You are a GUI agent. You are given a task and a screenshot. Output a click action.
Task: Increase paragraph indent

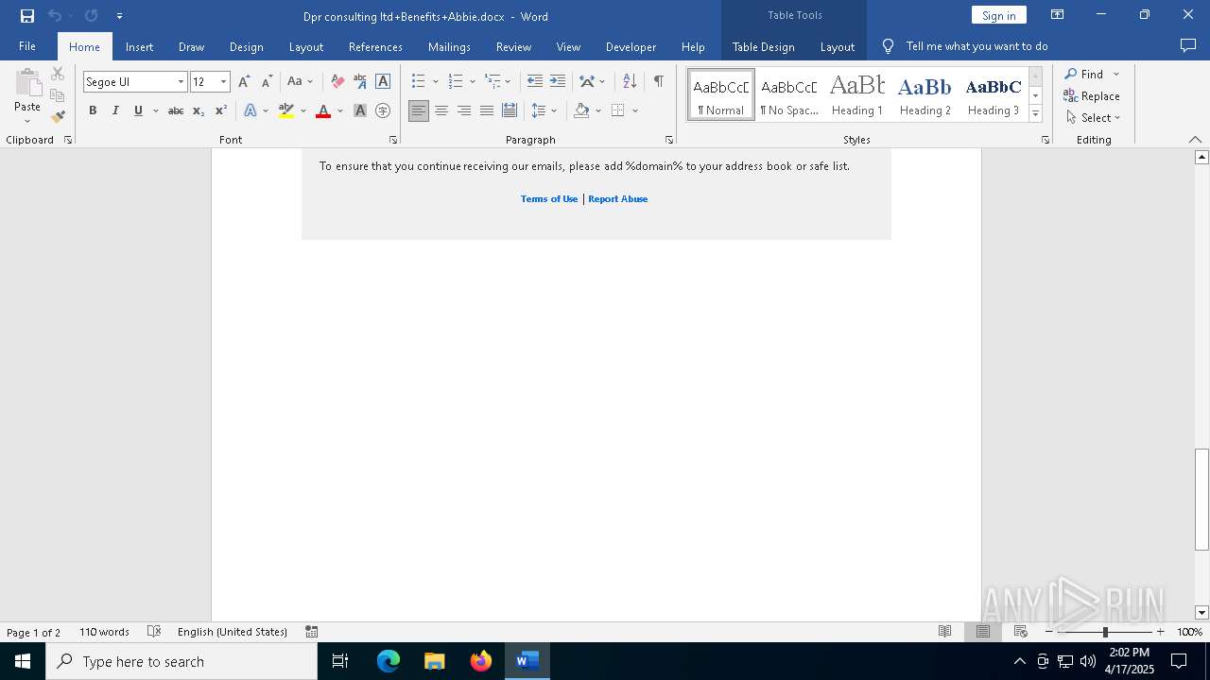click(x=558, y=81)
